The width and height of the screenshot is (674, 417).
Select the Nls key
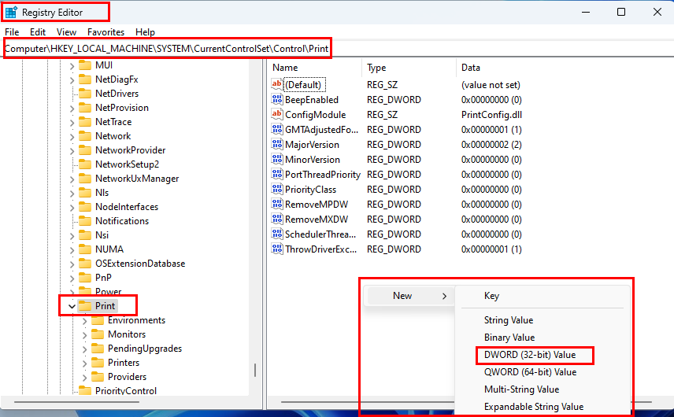pos(102,193)
